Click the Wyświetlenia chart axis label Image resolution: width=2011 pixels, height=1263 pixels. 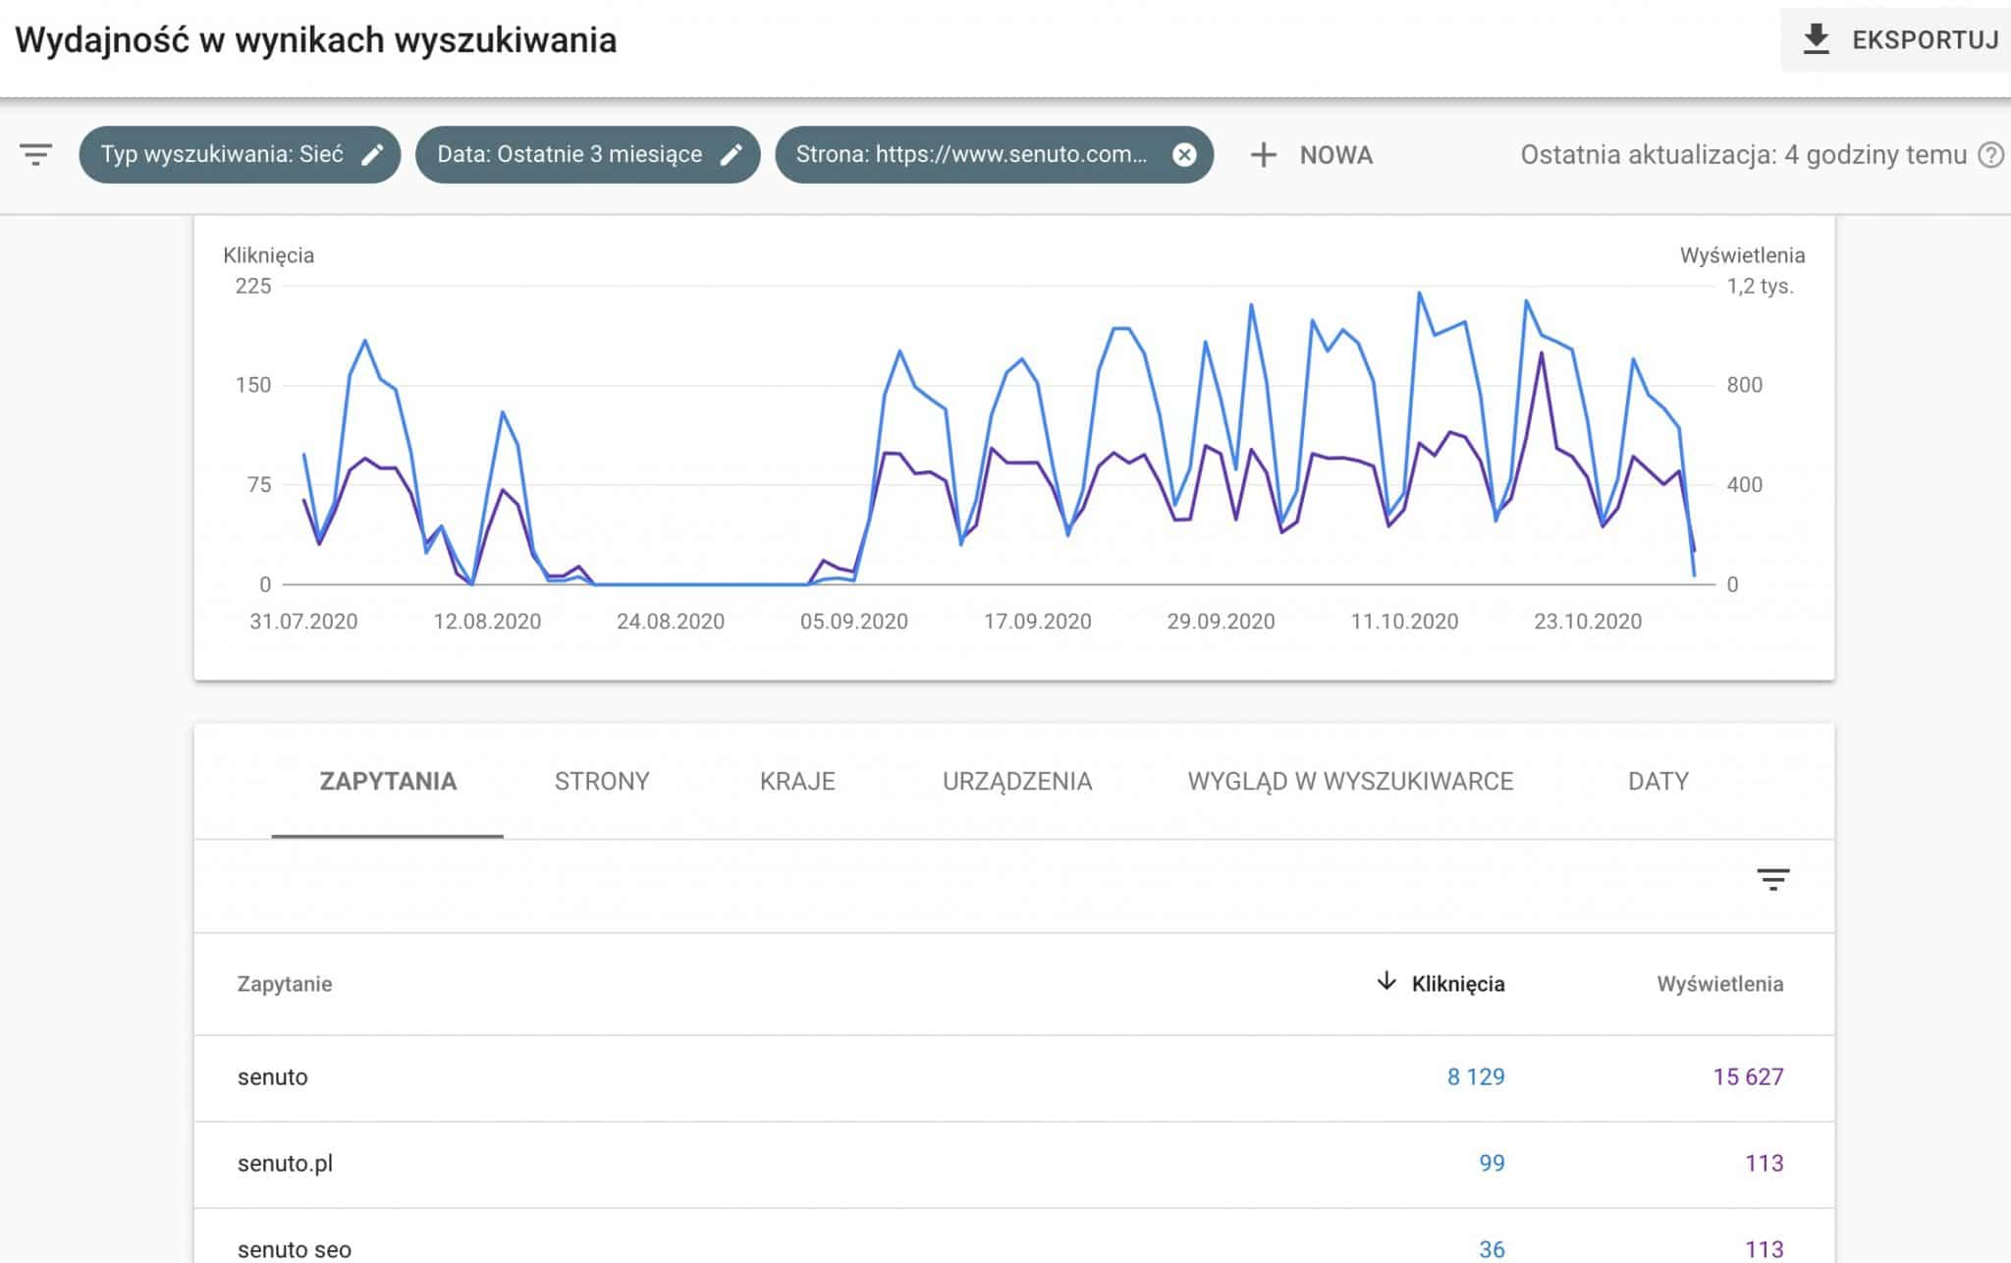click(1742, 255)
